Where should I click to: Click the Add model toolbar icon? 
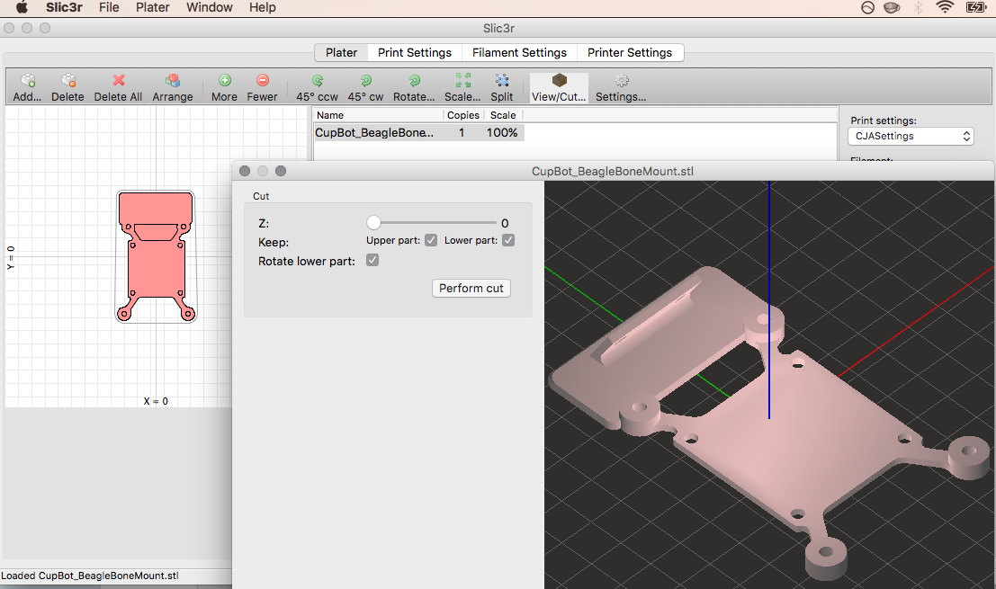click(x=27, y=81)
